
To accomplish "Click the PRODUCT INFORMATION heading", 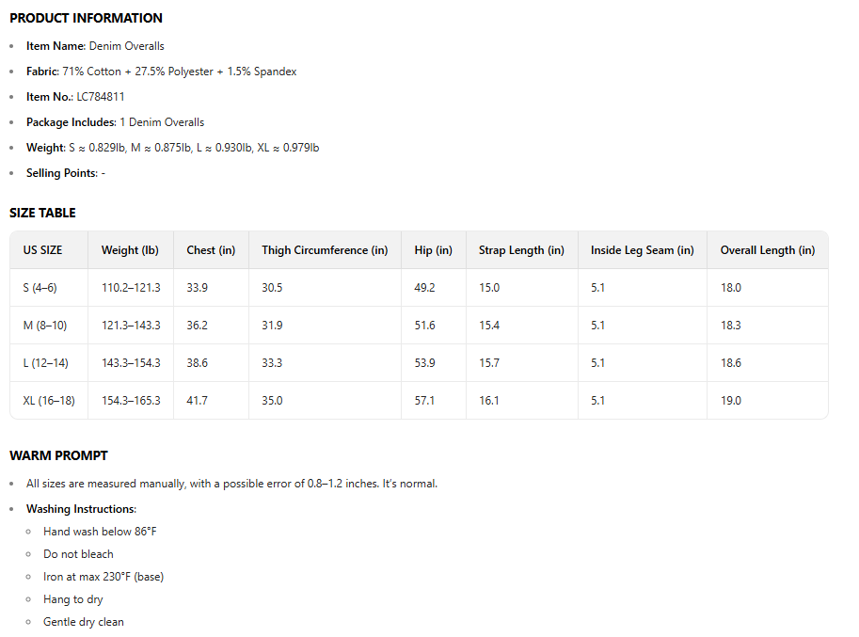I will (x=86, y=18).
